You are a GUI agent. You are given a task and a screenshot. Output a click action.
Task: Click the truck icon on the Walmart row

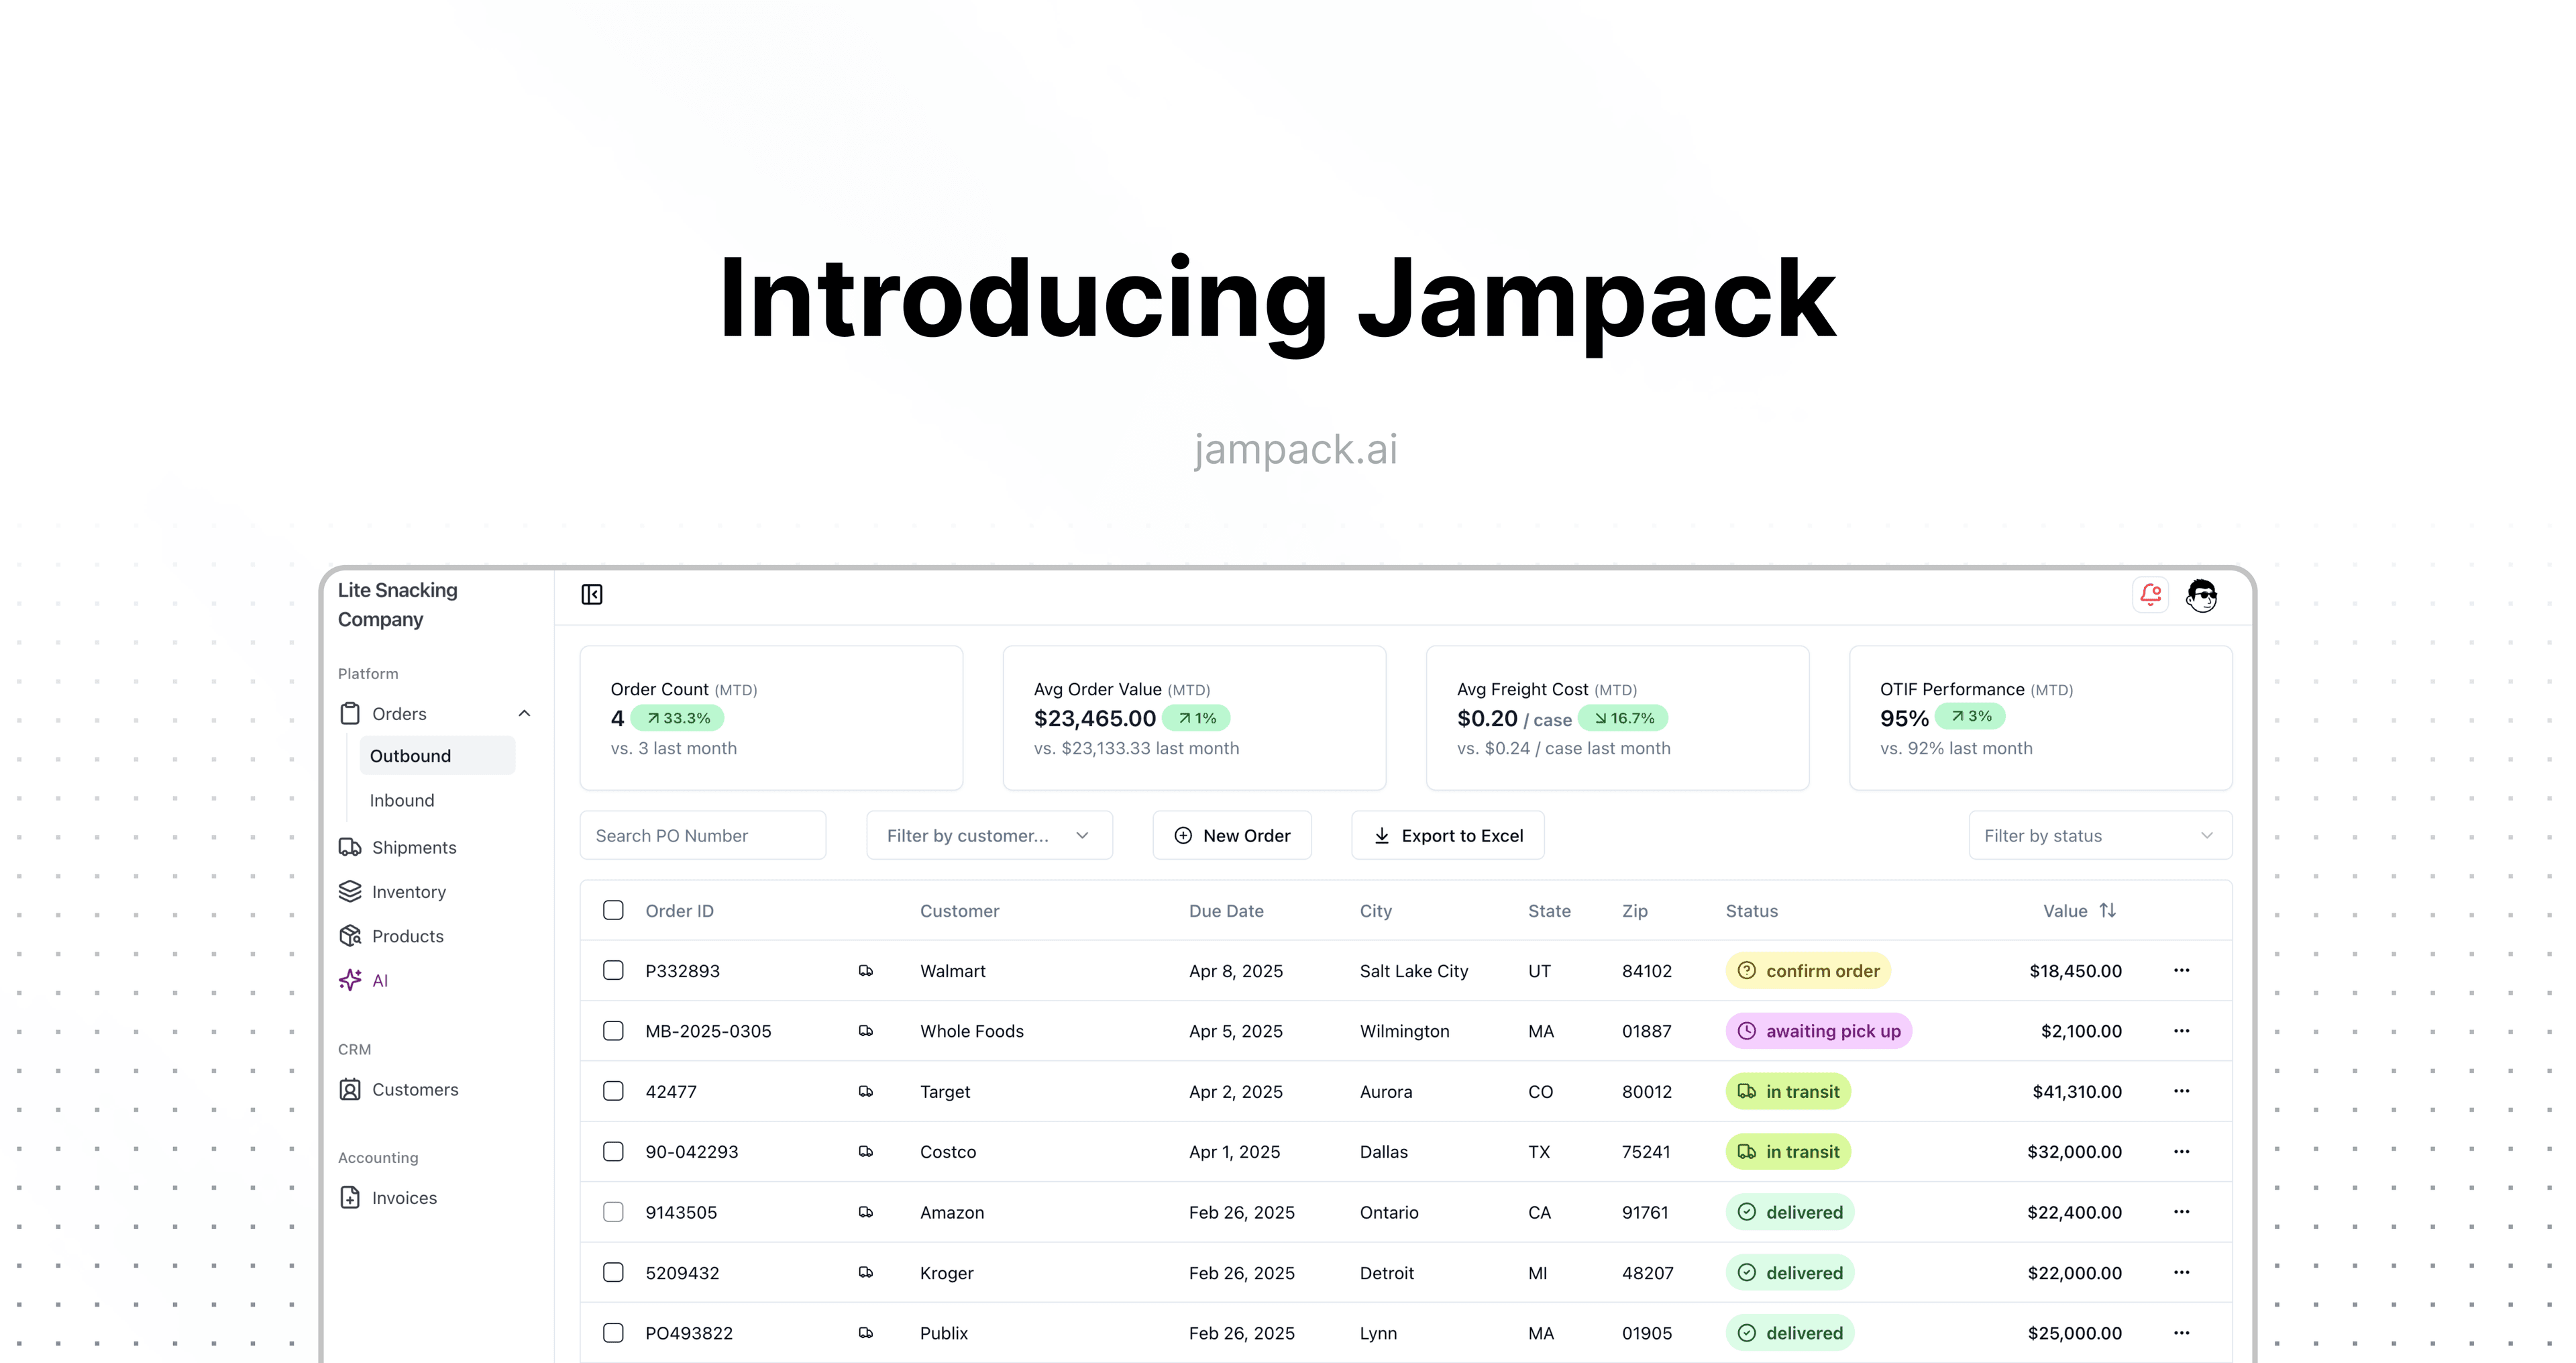[x=866, y=970]
